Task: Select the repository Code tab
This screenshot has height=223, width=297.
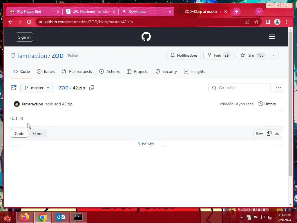Action: [x=21, y=71]
